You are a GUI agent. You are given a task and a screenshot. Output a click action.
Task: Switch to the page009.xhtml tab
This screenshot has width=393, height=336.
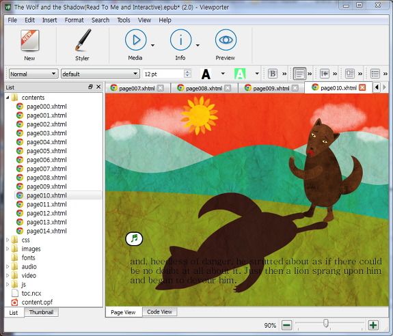pyautogui.click(x=271, y=88)
